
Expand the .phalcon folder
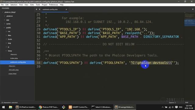pyautogui.click(x=5, y=16)
